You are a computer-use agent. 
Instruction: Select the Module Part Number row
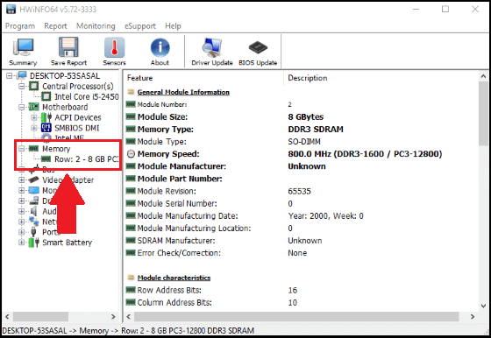tap(302, 179)
